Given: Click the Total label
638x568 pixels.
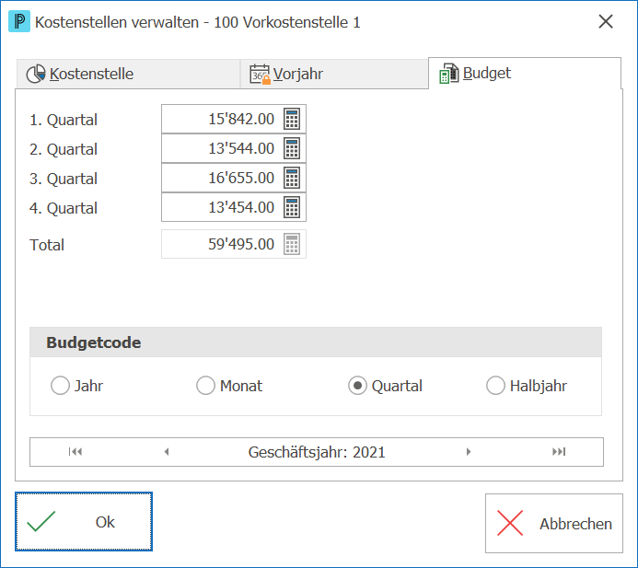Looking at the screenshot, I should point(47,245).
